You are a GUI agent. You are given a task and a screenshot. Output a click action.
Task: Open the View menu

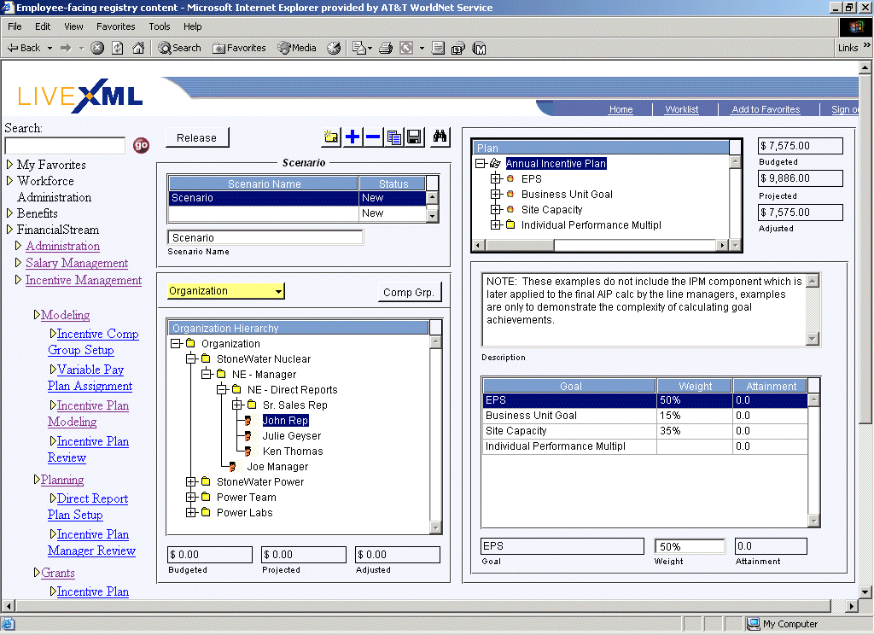point(73,26)
